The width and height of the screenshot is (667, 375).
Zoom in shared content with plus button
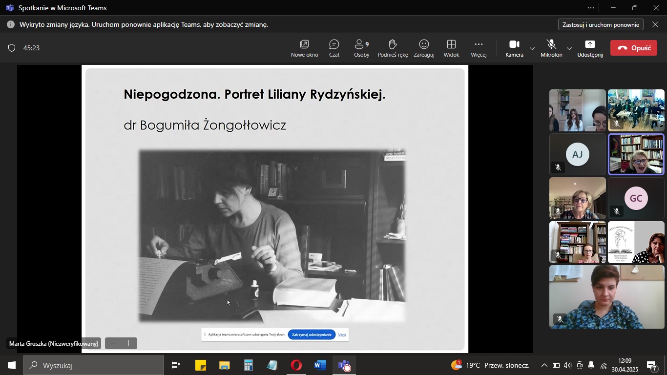129,343
